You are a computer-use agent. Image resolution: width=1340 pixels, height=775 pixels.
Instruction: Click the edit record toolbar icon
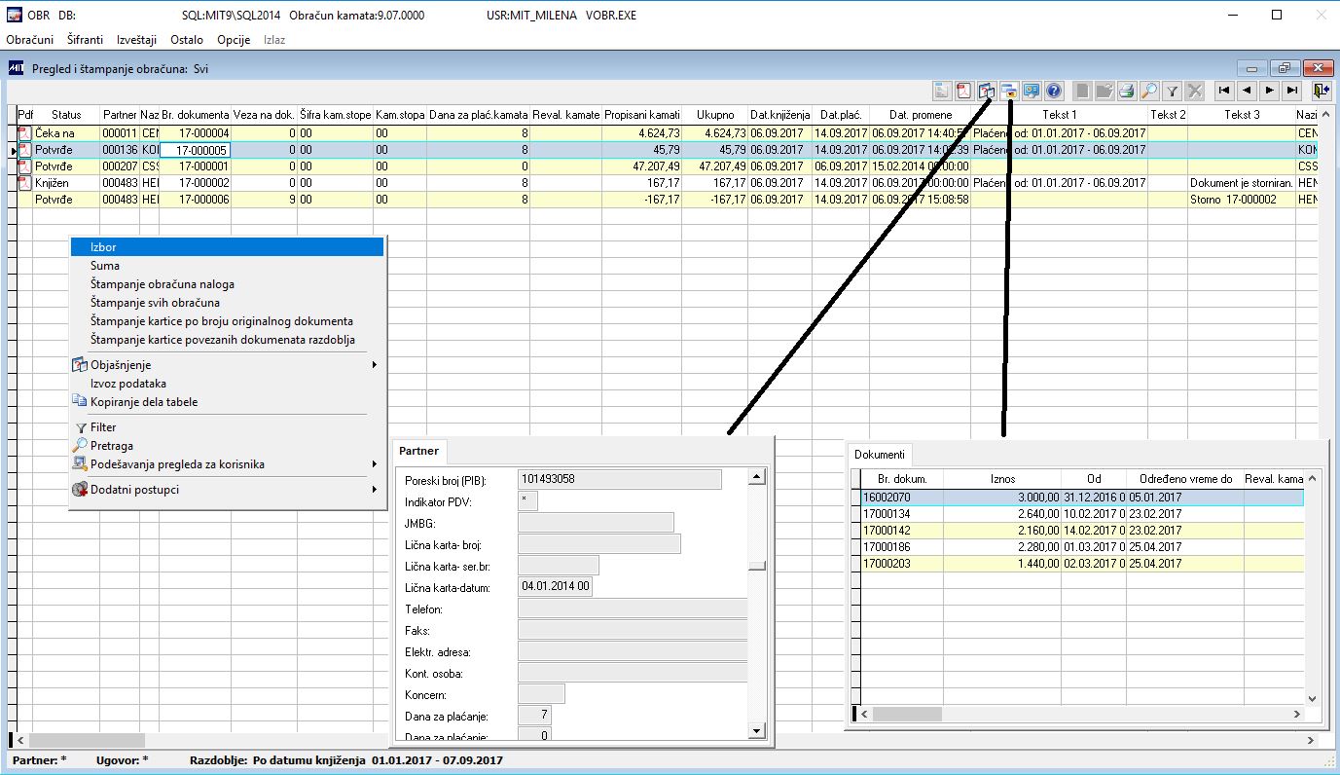click(x=1105, y=92)
